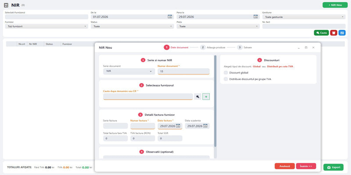Click the dialog vertical scrollbar
Viewport: 351px width, 175px height.
tap(215, 101)
